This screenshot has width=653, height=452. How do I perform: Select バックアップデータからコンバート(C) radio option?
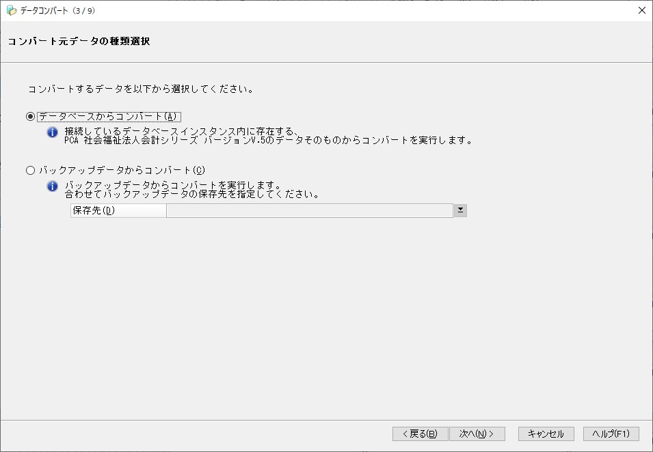coord(30,170)
